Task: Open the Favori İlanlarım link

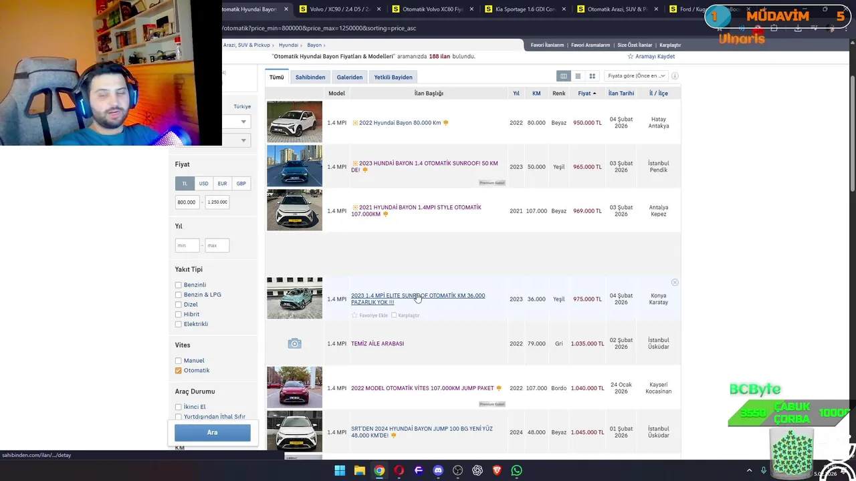Action: [x=547, y=45]
